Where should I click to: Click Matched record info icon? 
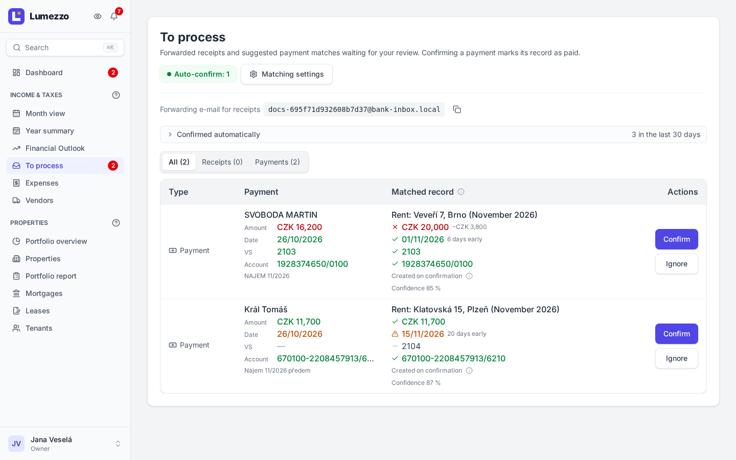[x=461, y=192]
